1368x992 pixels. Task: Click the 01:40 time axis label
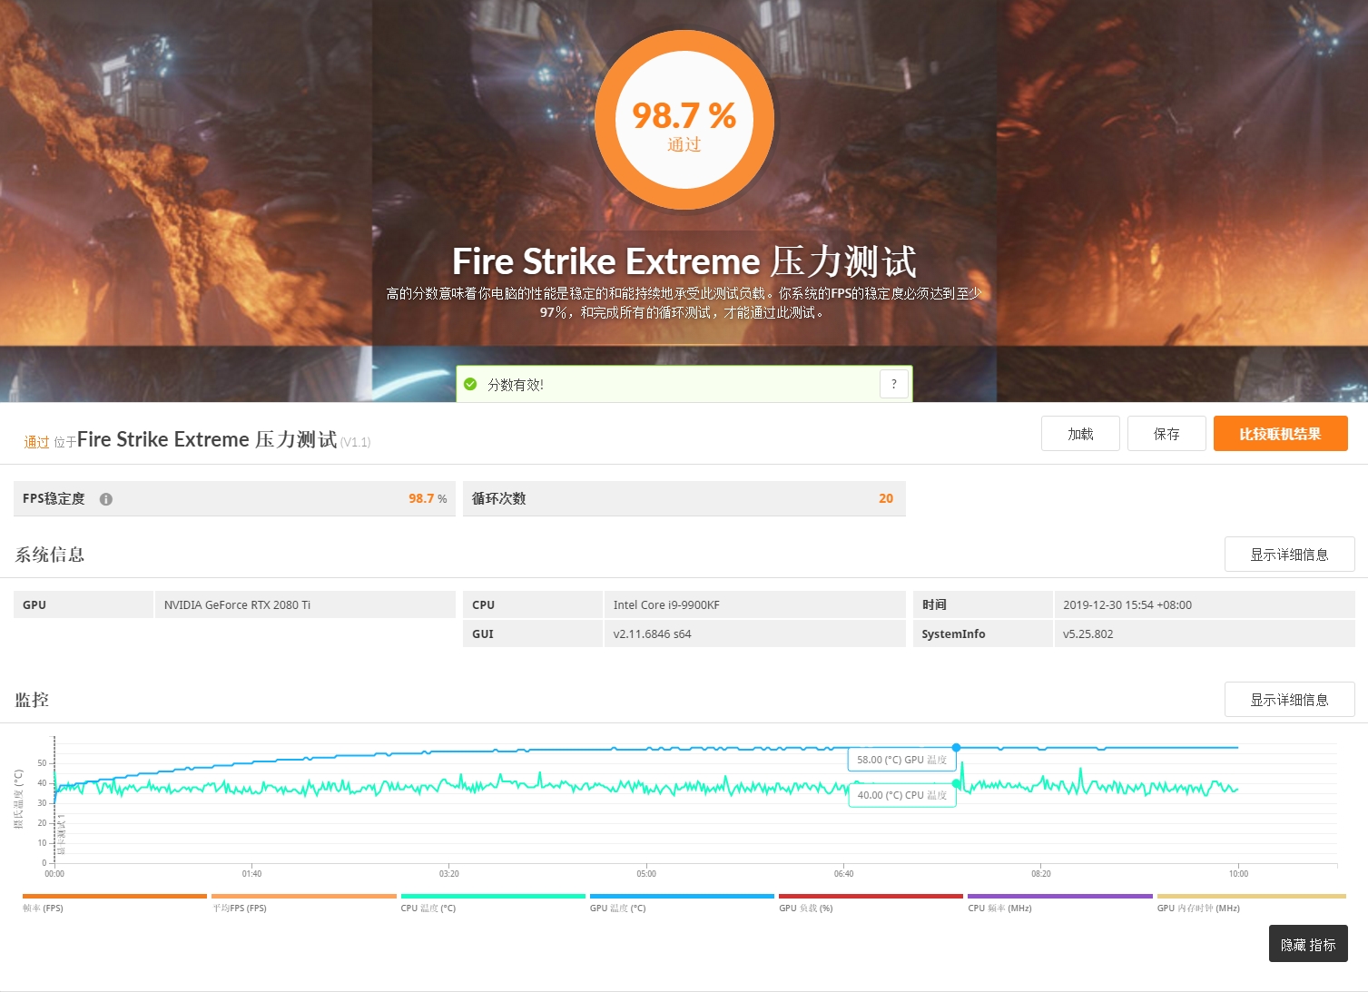[251, 874]
